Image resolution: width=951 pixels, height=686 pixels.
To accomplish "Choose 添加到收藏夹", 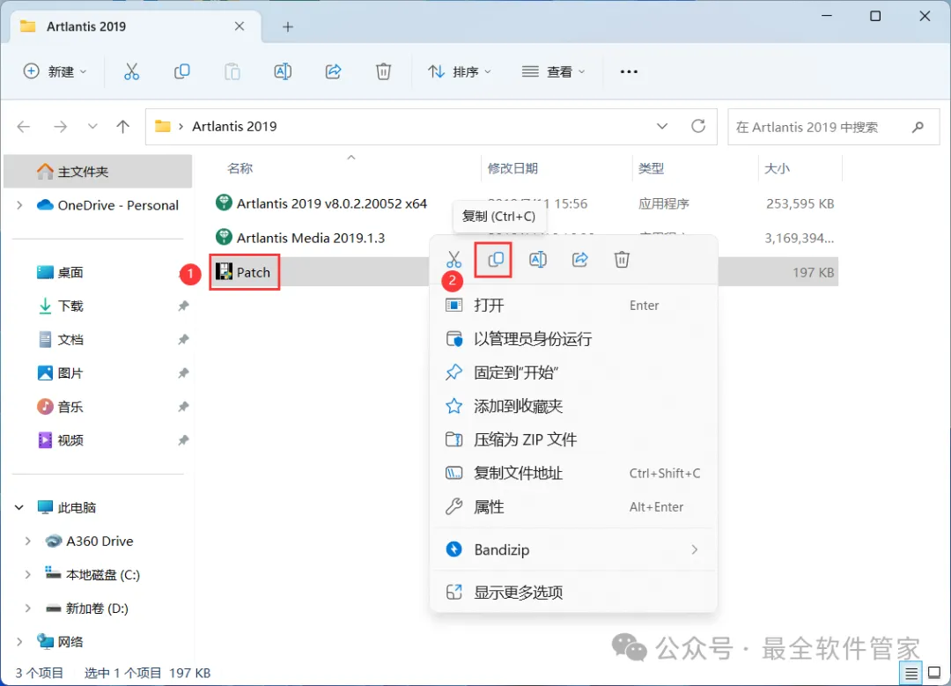I will 573,406.
